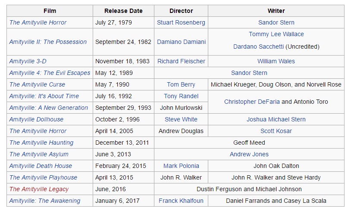Open the Joshua Michael Stern writer link
351x211 pixels.
coord(276,119)
